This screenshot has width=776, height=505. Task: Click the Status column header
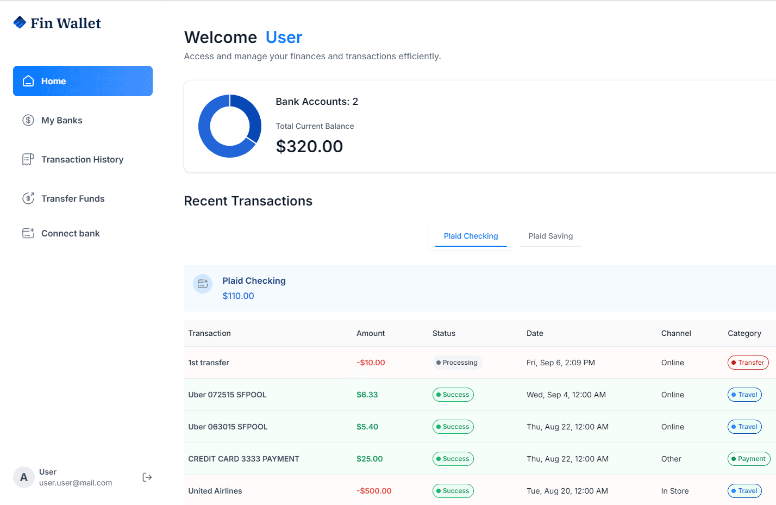click(x=444, y=333)
